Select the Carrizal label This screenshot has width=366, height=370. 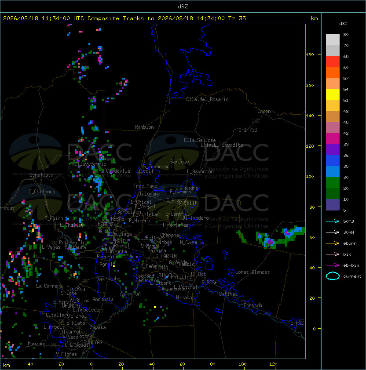[130, 294]
